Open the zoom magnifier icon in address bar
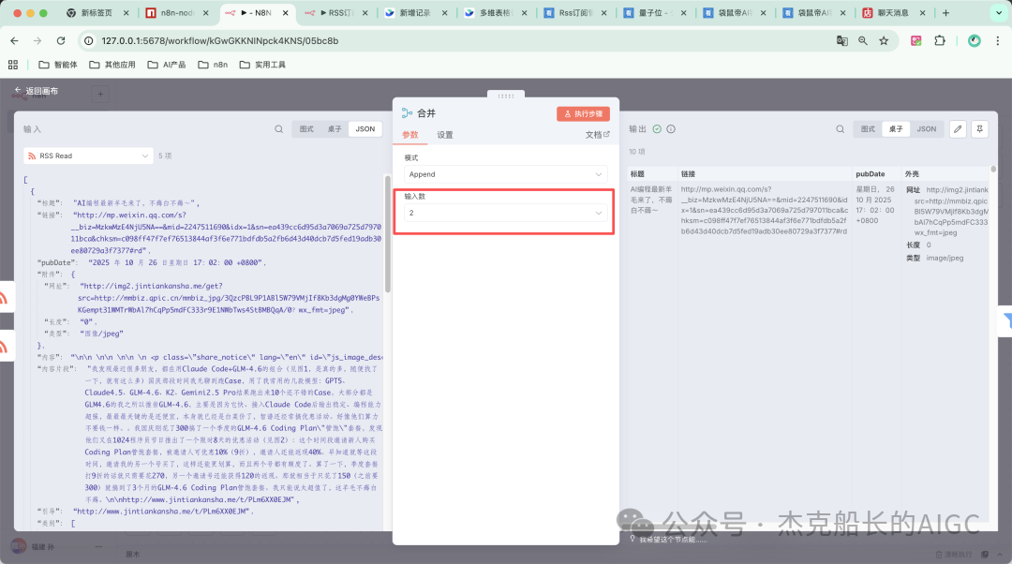Viewport: 1012px width, 564px height. 863,40
